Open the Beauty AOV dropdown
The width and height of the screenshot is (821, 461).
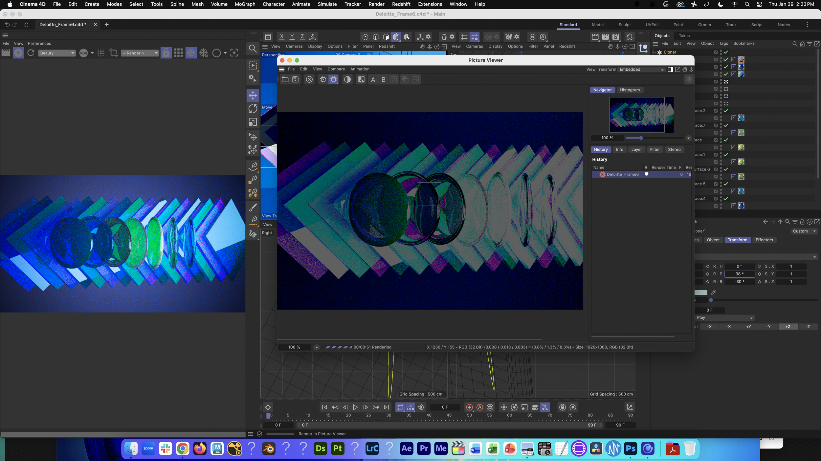[x=57, y=53]
